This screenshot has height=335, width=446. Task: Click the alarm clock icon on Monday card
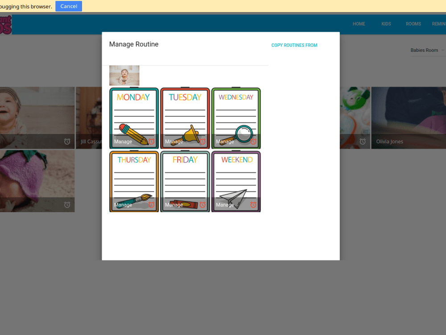click(x=151, y=142)
